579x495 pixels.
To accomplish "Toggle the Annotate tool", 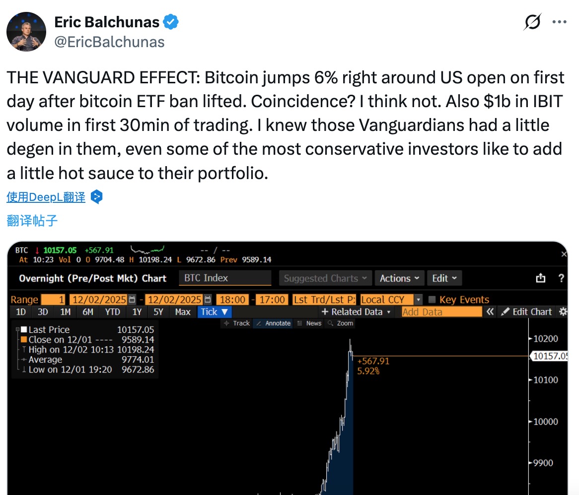I will point(273,323).
